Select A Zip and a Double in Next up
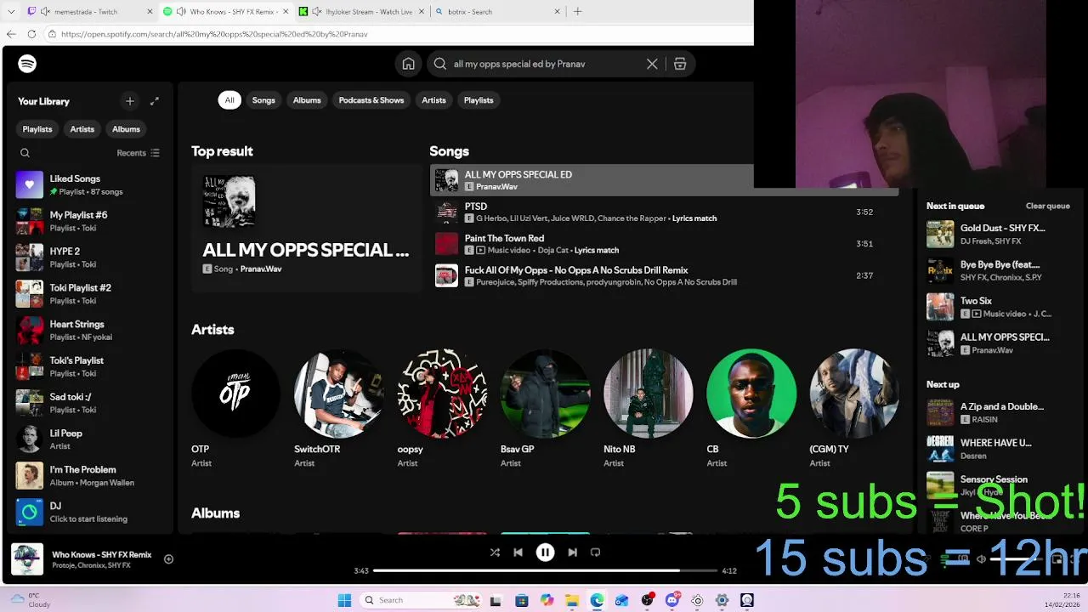Screen dimensions: 1088x612 tap(999, 412)
